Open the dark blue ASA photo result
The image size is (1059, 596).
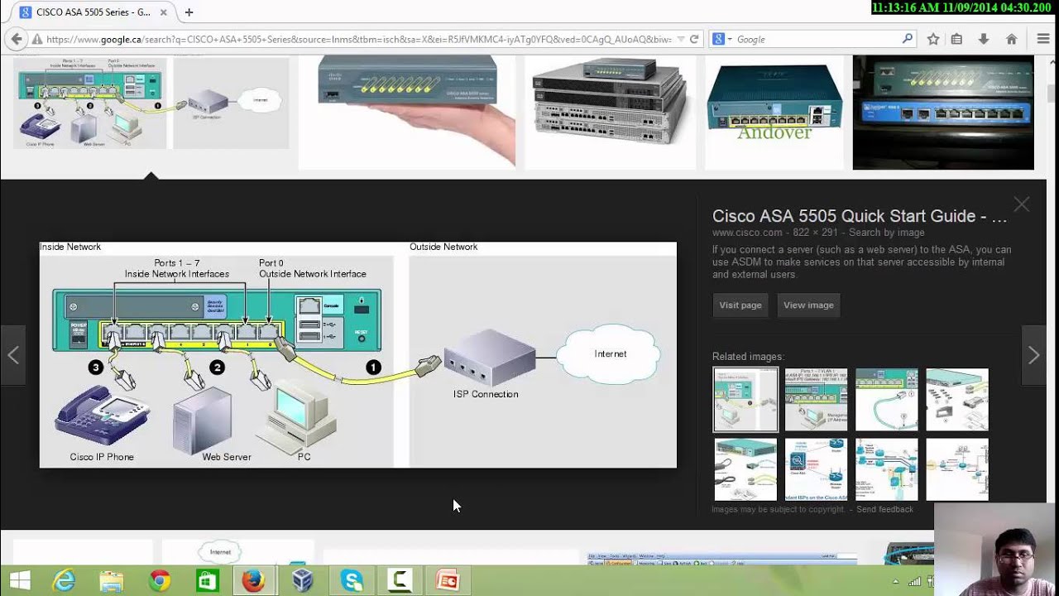[x=943, y=112]
